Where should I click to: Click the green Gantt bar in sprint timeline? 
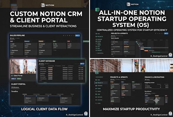(x=156, y=52)
